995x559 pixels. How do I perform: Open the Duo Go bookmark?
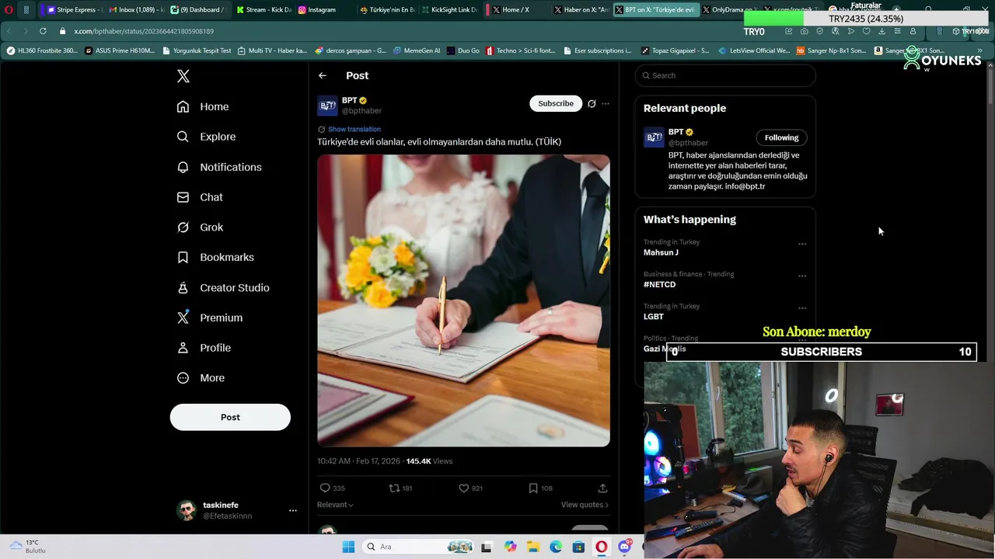point(463,50)
